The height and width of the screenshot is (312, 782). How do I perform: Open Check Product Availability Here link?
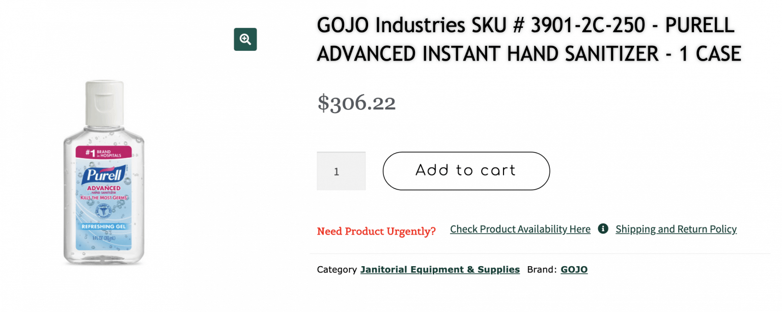[x=520, y=229]
